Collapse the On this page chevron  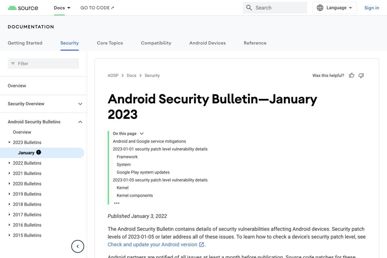pos(142,134)
